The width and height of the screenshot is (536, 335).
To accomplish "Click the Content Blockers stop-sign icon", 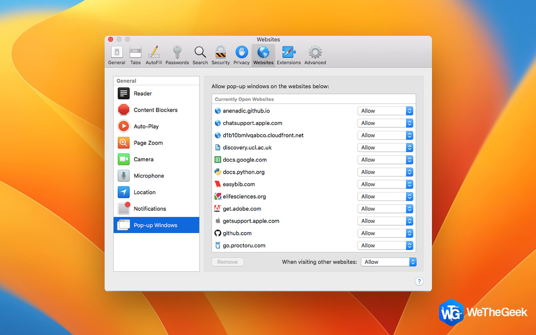I will 124,110.
